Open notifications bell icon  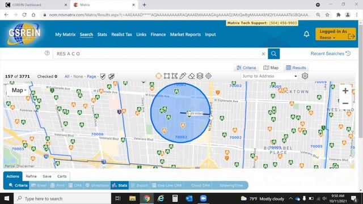click(306, 34)
